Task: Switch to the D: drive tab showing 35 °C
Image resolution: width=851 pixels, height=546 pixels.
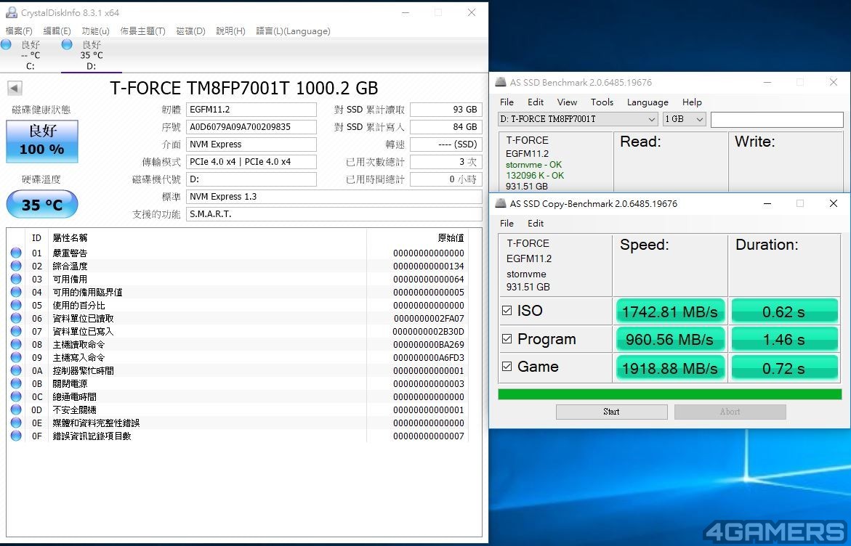Action: coord(91,55)
